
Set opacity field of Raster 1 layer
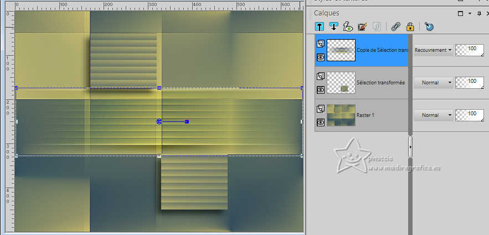click(x=470, y=115)
